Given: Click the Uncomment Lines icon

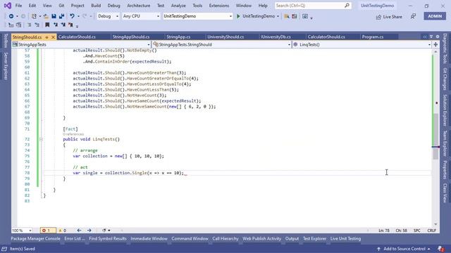Looking at the screenshot, I should click(x=37, y=25).
